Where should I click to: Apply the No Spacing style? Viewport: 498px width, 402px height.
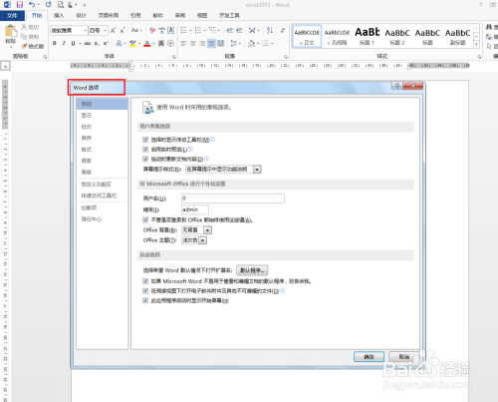[337, 36]
